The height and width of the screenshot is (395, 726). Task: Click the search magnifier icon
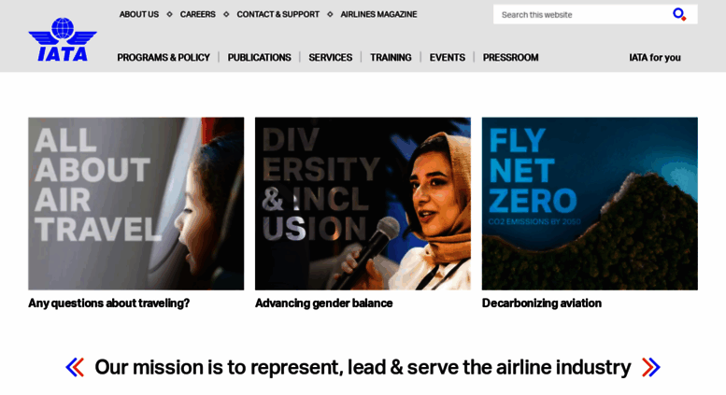(x=679, y=15)
